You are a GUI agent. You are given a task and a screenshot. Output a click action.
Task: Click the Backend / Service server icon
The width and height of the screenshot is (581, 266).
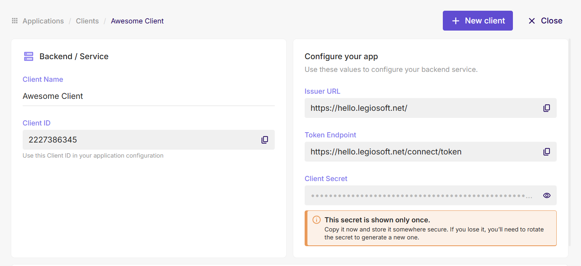28,56
